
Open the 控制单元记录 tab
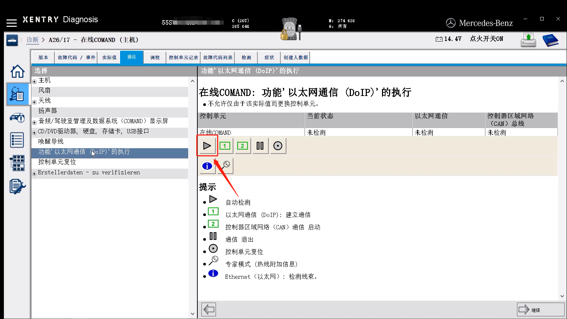click(184, 58)
